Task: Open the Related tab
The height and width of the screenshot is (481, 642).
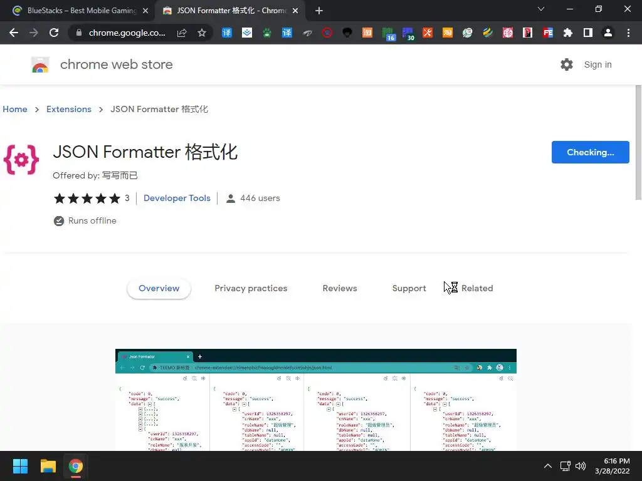Action: (477, 288)
